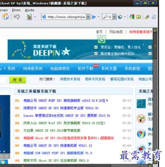Click the highlighter pen toolbar icon
The width and height of the screenshot is (165, 167).
coord(147,17)
